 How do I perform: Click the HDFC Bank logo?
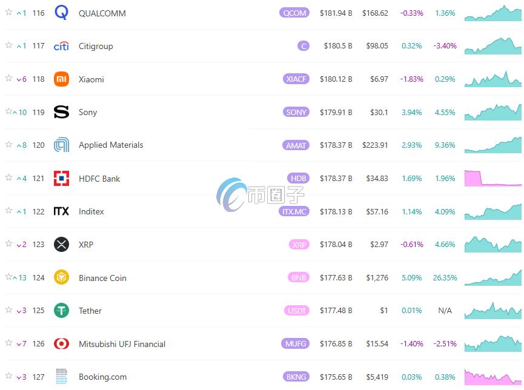[61, 179]
